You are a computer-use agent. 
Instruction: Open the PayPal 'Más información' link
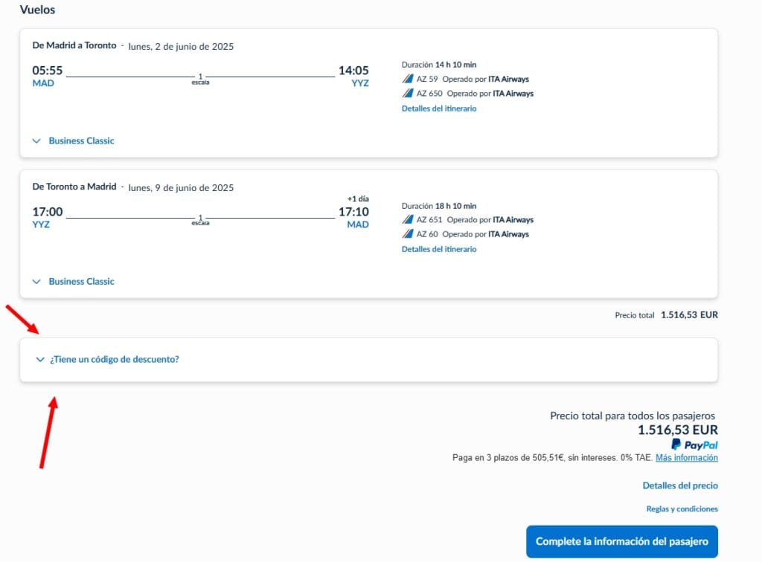coord(686,458)
